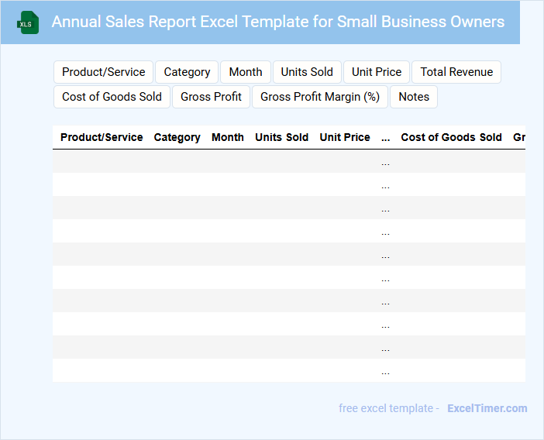Click the Product/Service column header
The image size is (544, 440).
102,137
